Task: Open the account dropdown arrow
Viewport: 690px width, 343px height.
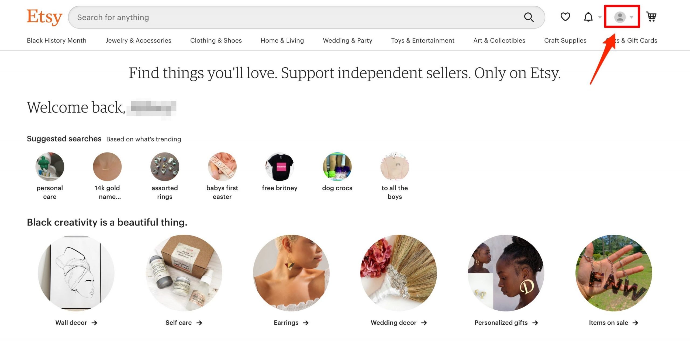Action: tap(631, 18)
